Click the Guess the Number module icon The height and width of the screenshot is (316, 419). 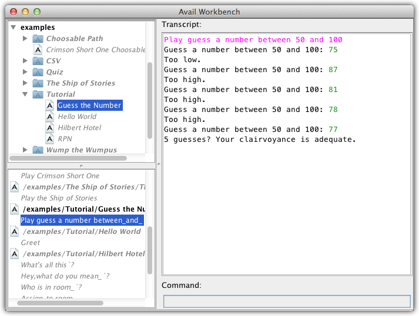click(50, 106)
